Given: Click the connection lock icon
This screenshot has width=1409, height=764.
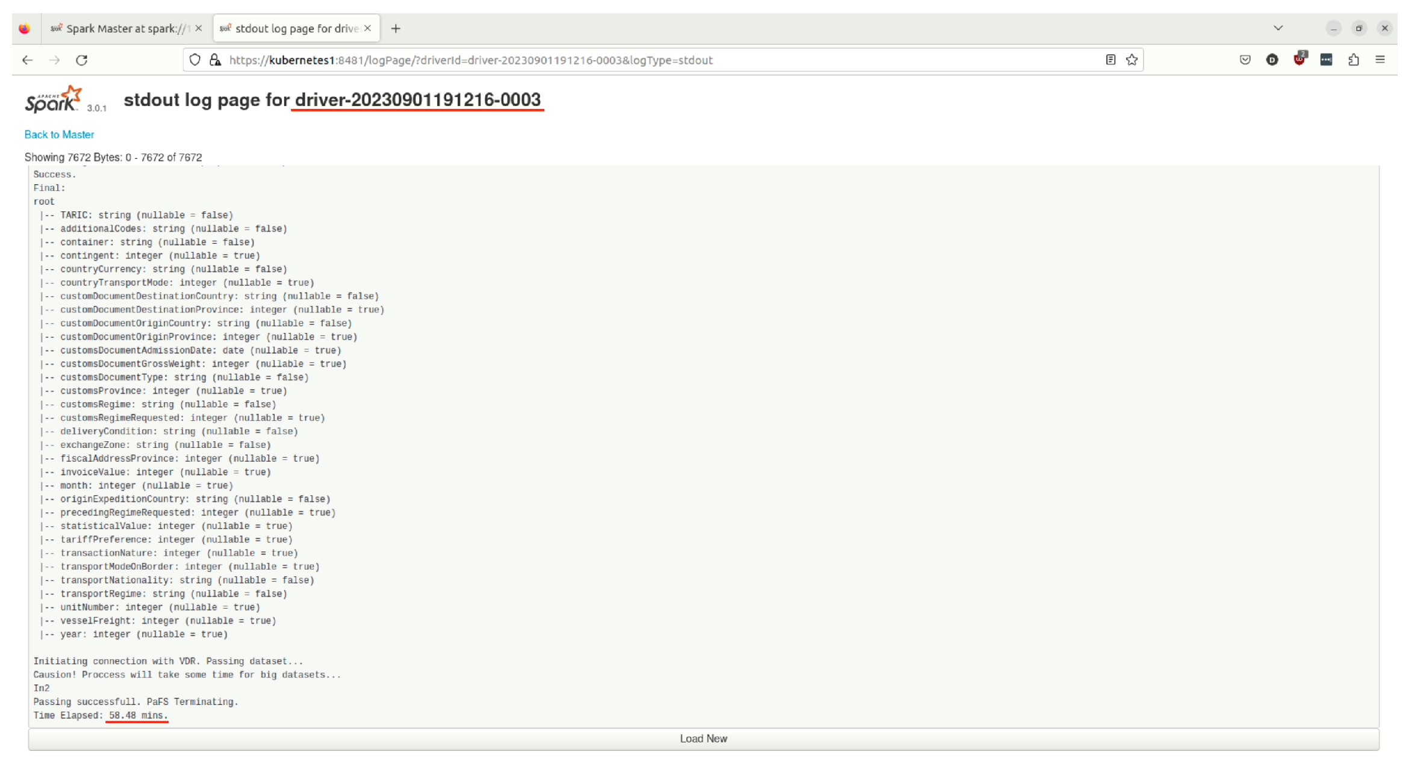Looking at the screenshot, I should 215,60.
